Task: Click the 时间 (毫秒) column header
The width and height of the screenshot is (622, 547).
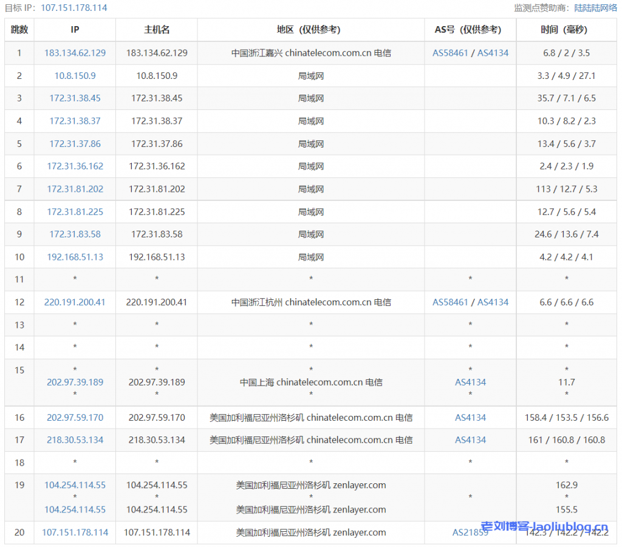Action: [566, 30]
